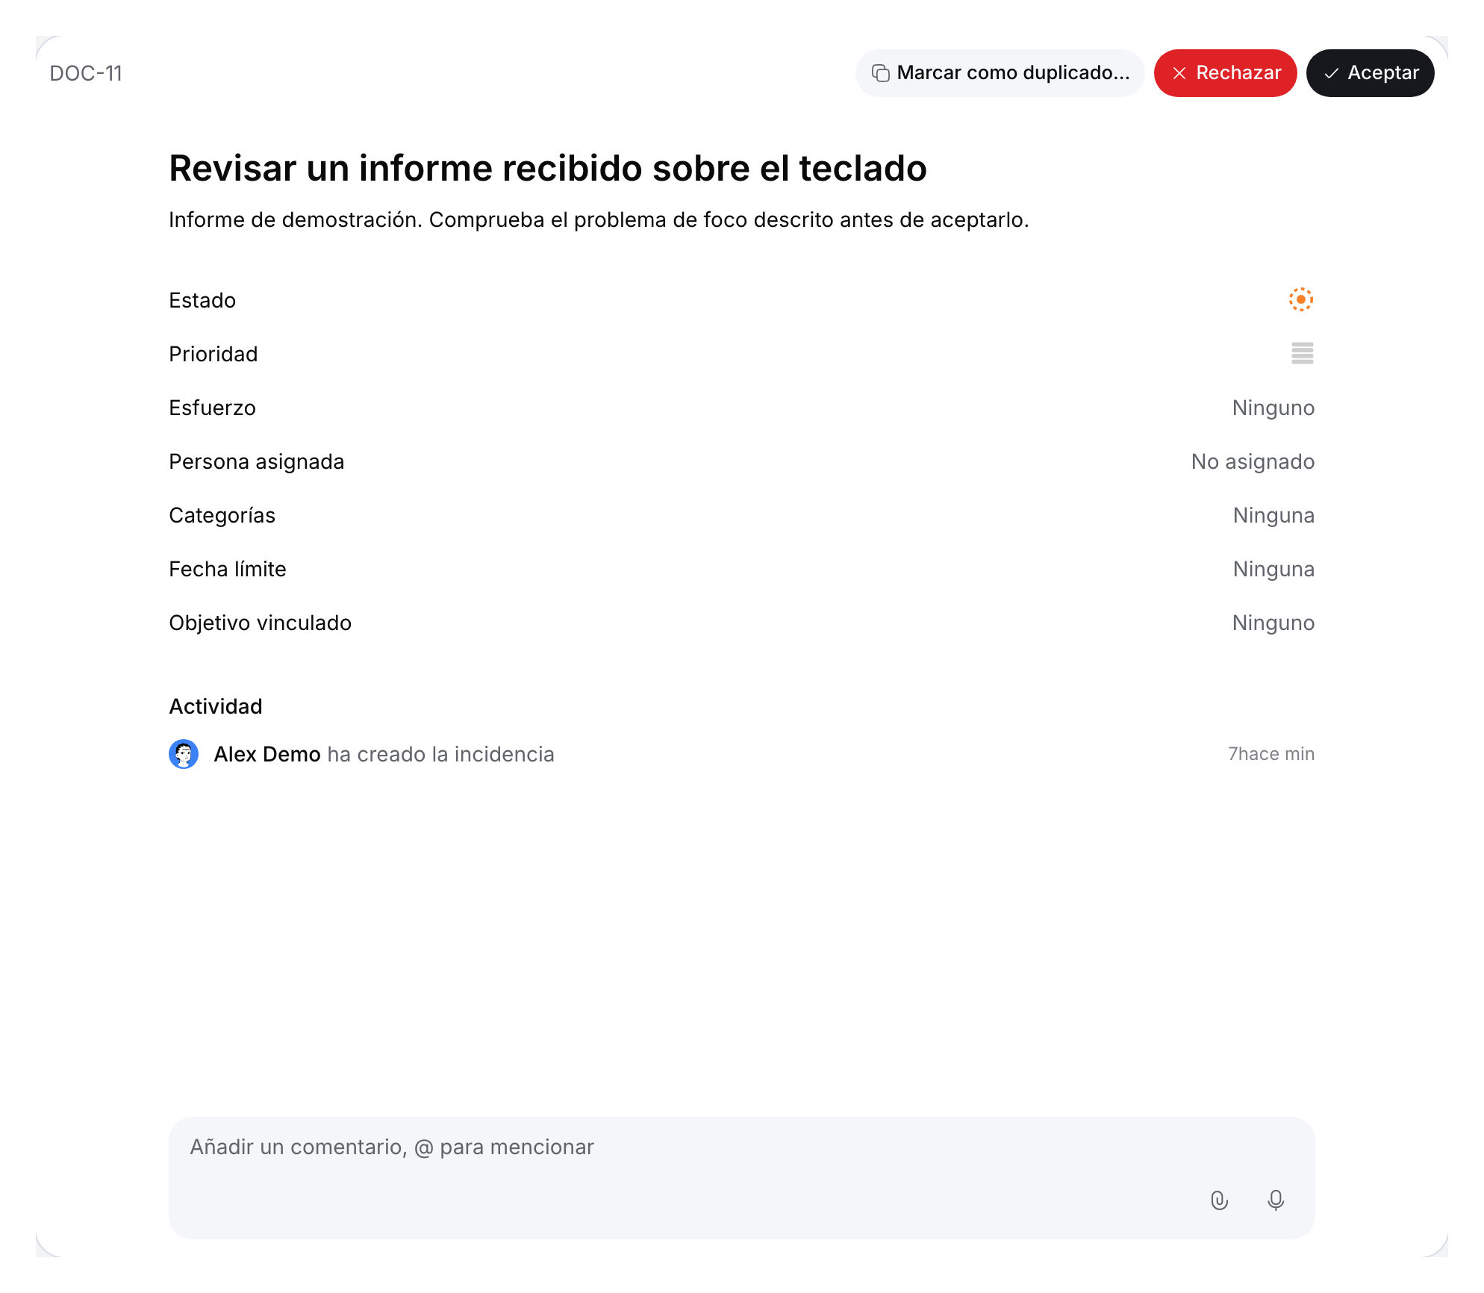
Task: Click the 7hace min timestamp
Action: pyautogui.click(x=1271, y=754)
